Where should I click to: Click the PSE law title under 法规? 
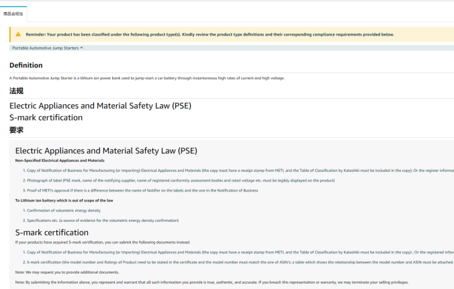(x=100, y=106)
